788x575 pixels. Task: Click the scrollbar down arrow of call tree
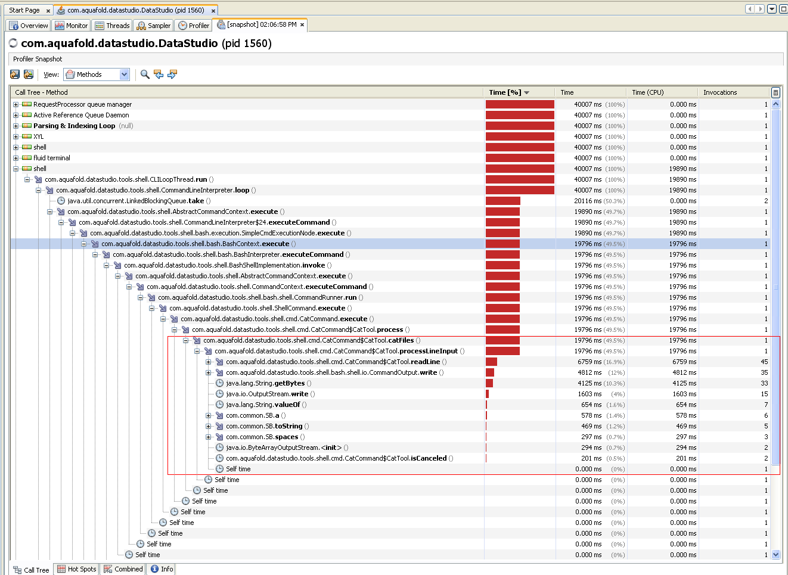point(775,555)
